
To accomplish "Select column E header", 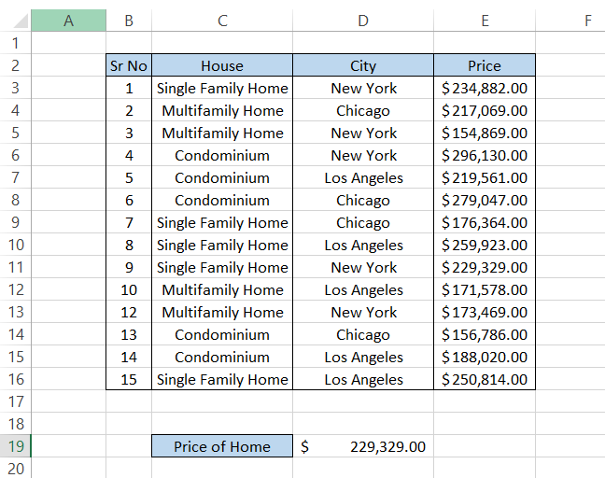I will 485,21.
